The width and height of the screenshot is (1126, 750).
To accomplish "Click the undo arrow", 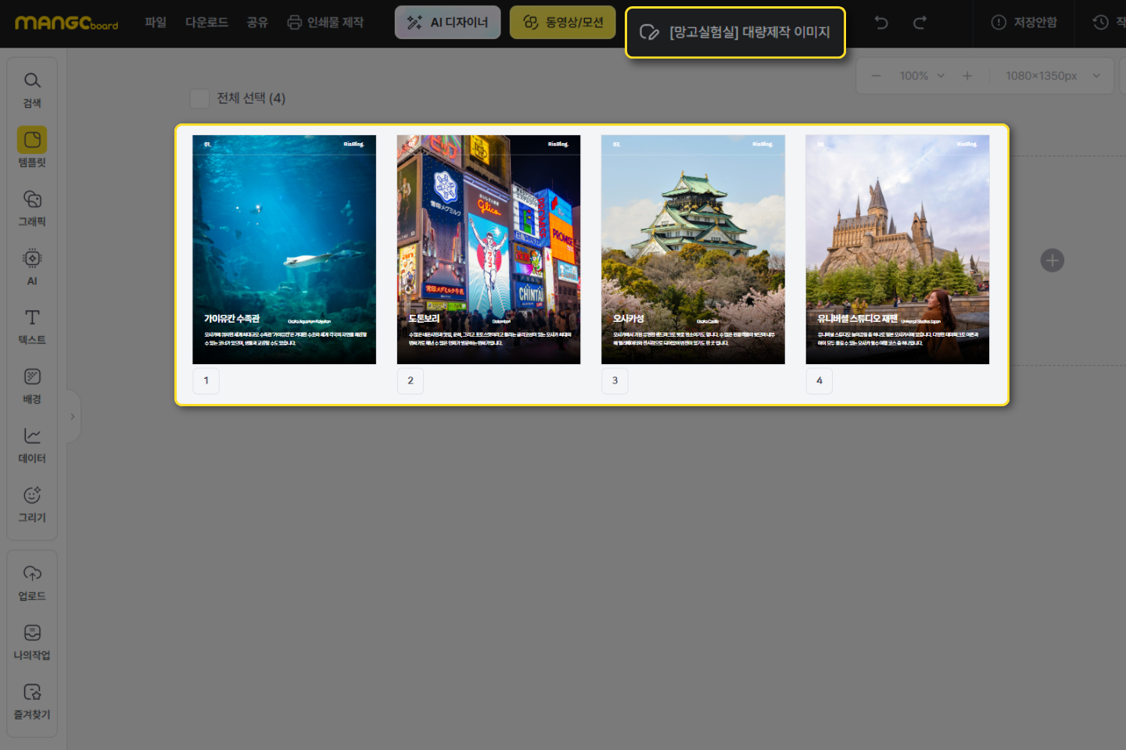I will click(881, 23).
